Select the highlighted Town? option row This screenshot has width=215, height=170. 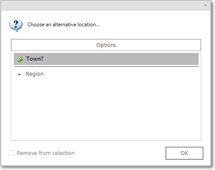coord(106,59)
